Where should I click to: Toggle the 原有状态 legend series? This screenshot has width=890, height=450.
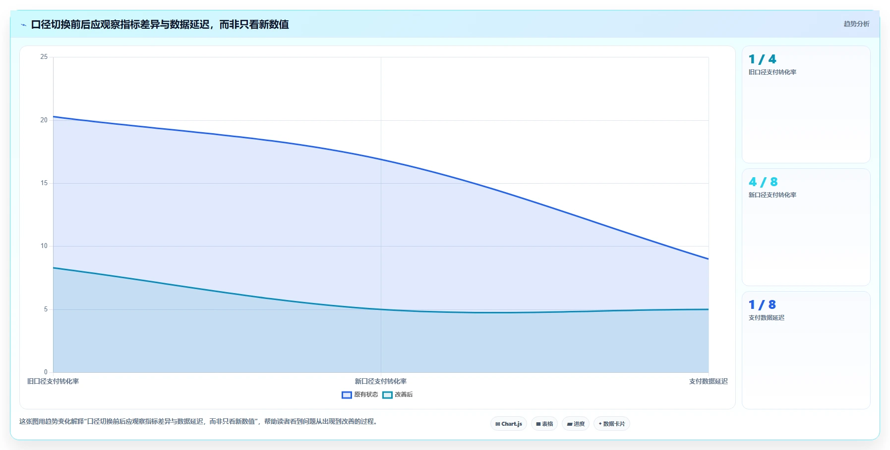[360, 395]
